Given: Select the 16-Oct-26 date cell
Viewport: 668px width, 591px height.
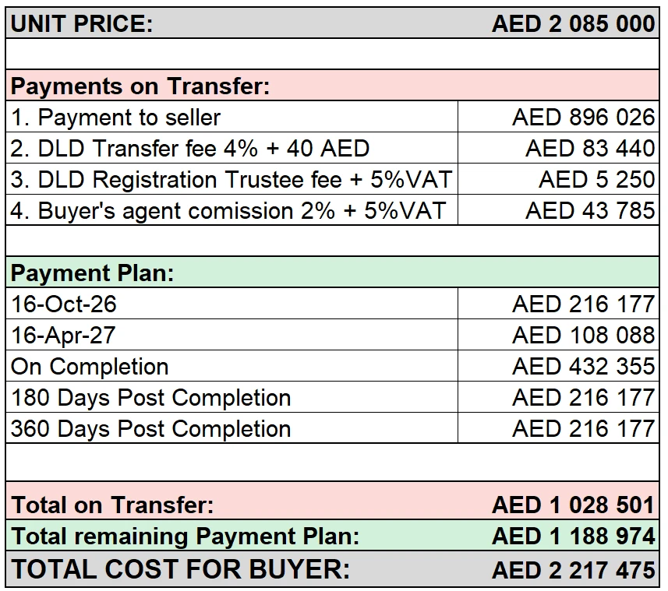Looking at the screenshot, I should pyautogui.click(x=232, y=304).
